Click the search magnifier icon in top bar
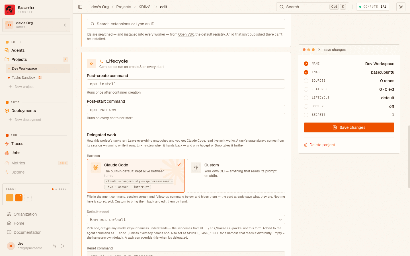 282,7
